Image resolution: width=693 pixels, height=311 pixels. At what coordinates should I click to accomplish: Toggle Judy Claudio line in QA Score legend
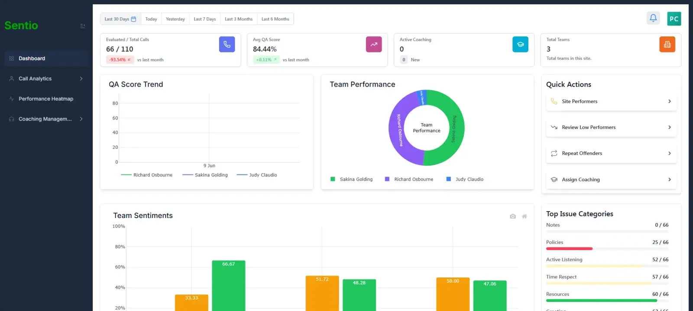(x=257, y=175)
